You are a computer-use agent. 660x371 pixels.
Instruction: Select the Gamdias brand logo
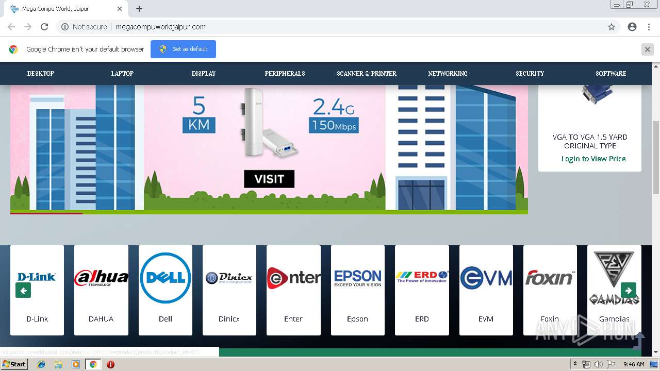(x=614, y=278)
